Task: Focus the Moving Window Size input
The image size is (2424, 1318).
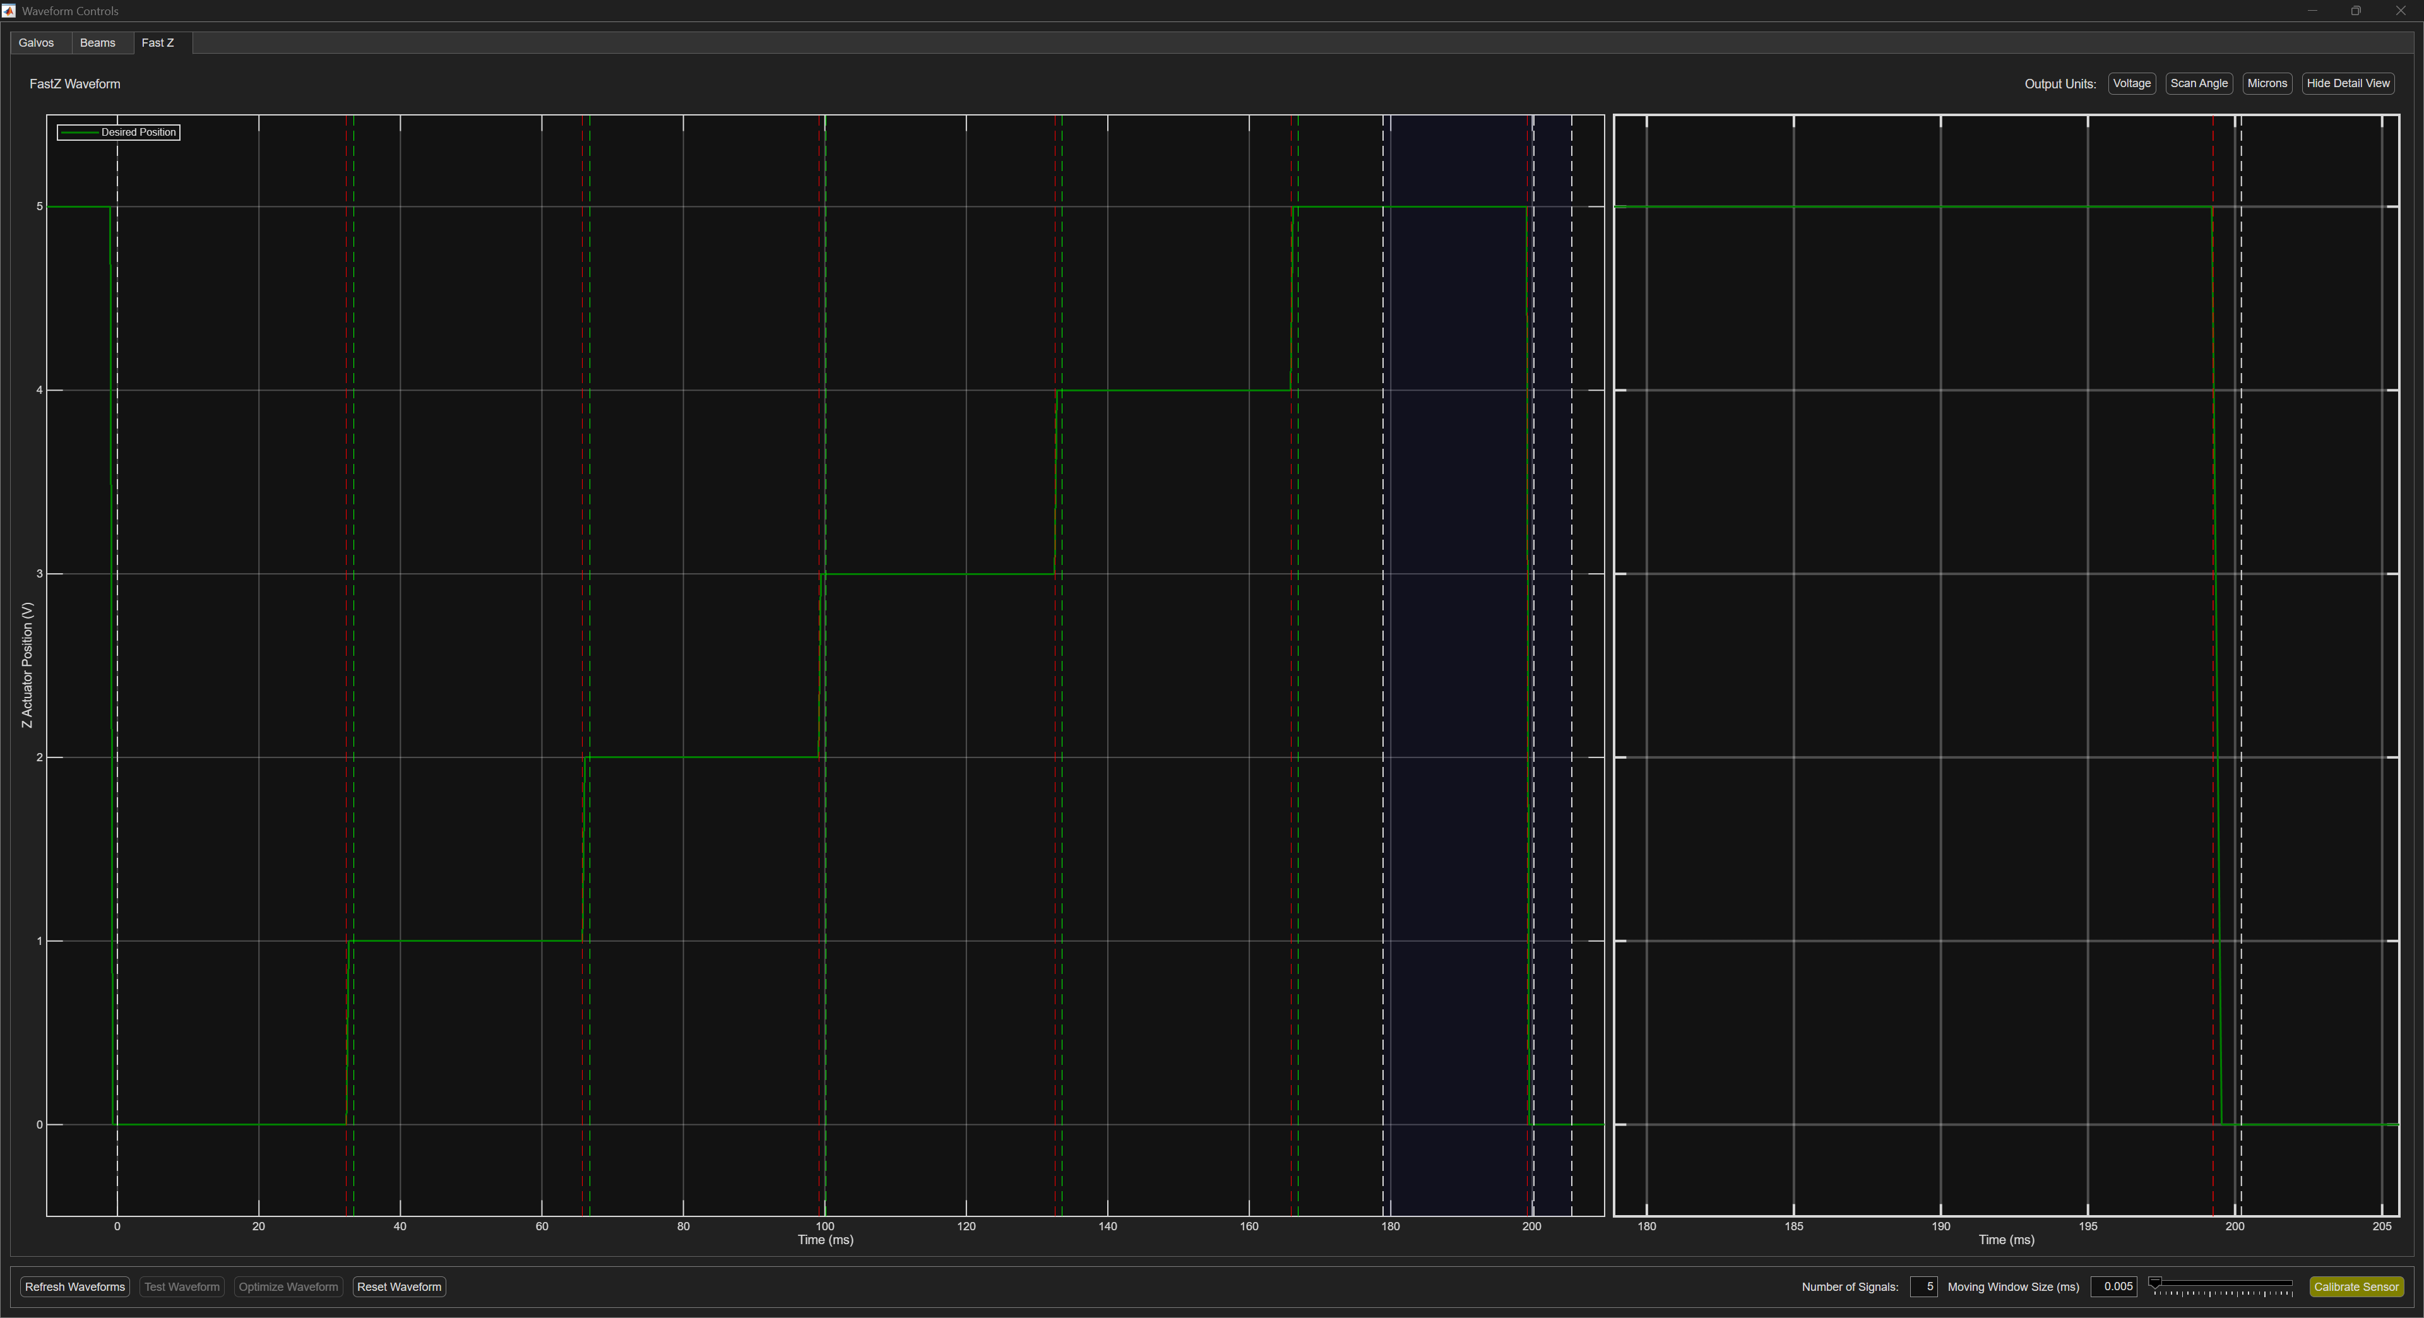Action: point(2113,1287)
